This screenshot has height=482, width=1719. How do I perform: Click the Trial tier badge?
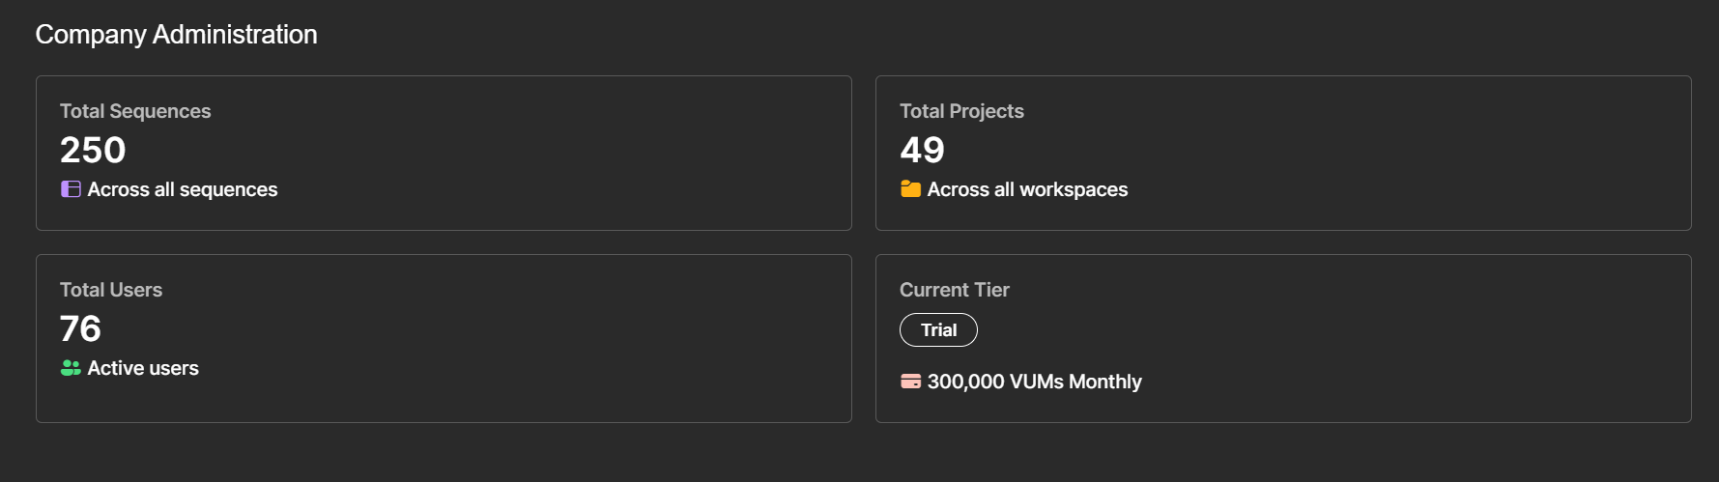[x=938, y=330]
